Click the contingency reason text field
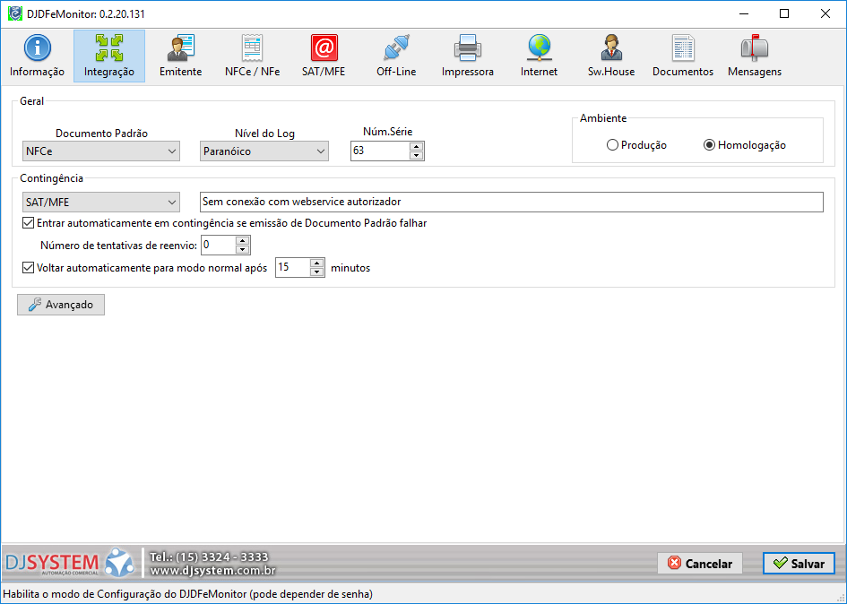Image resolution: width=847 pixels, height=604 pixels. pyautogui.click(x=512, y=202)
